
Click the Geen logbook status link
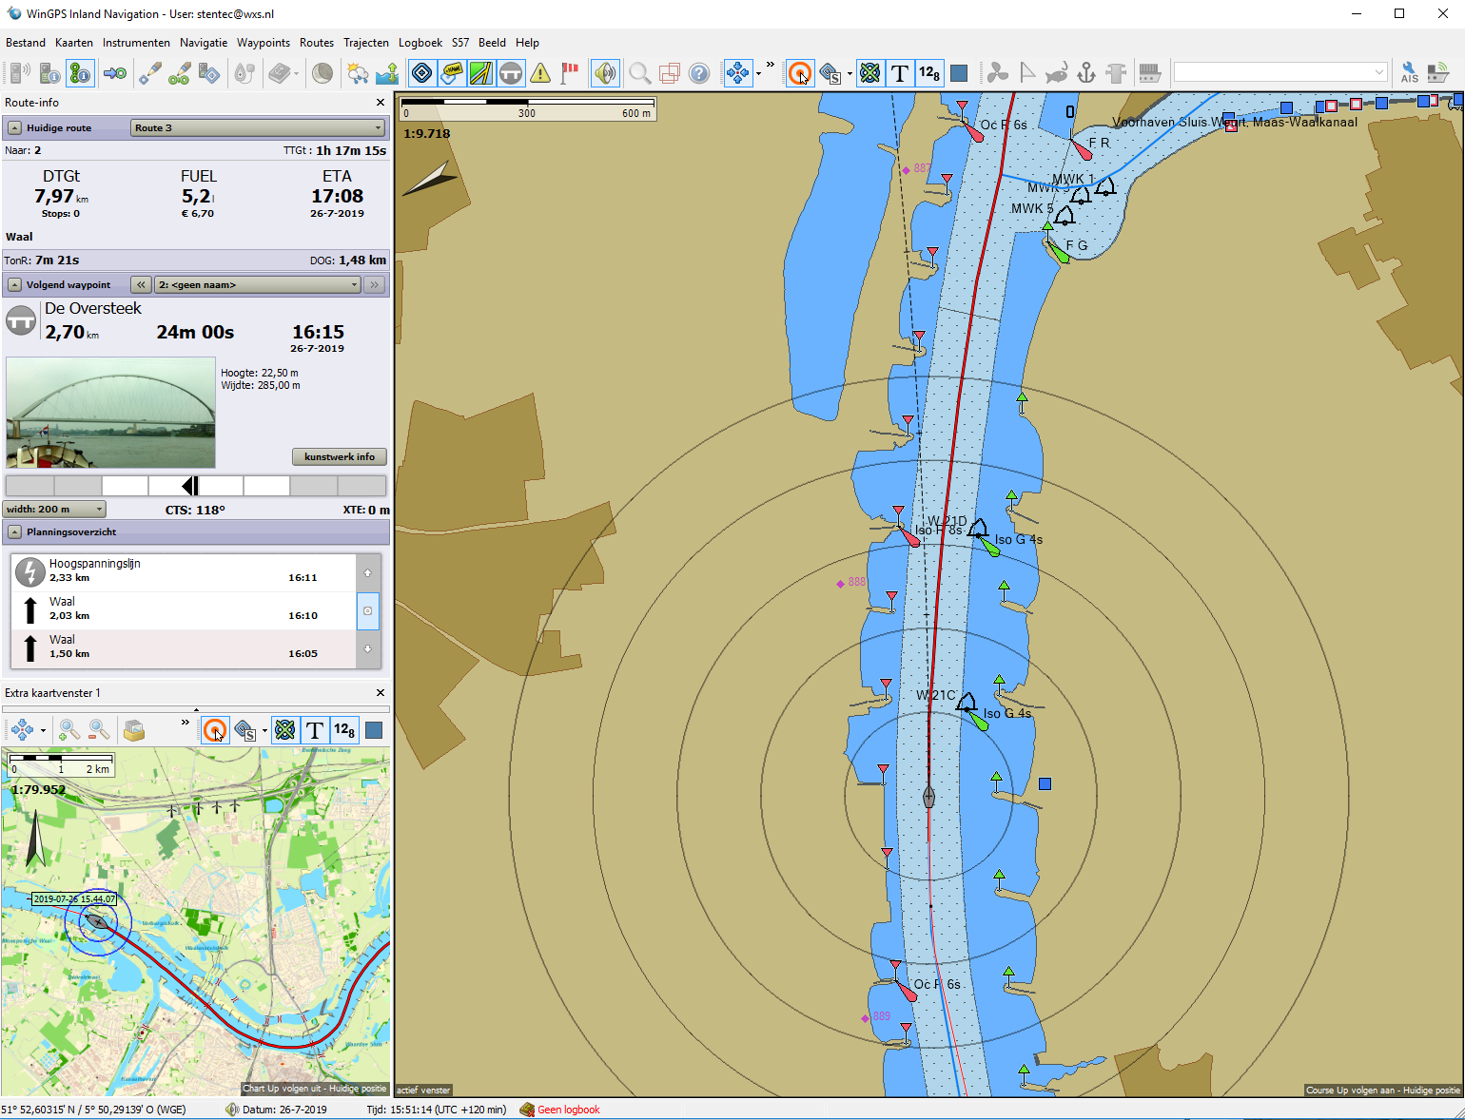pos(568,1110)
